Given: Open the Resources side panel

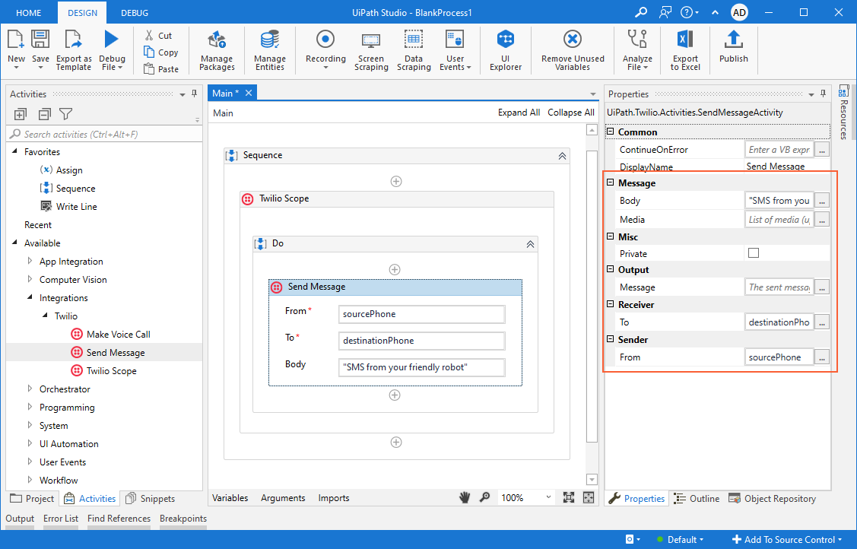Looking at the screenshot, I should pyautogui.click(x=844, y=113).
